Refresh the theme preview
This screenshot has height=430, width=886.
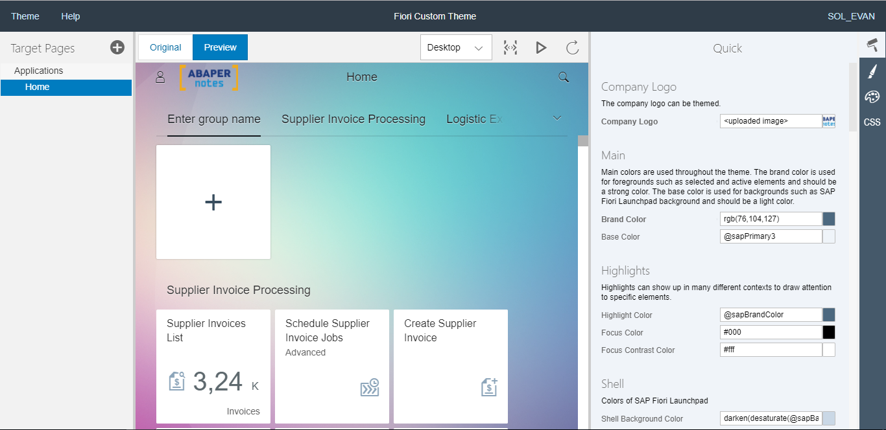(571, 47)
